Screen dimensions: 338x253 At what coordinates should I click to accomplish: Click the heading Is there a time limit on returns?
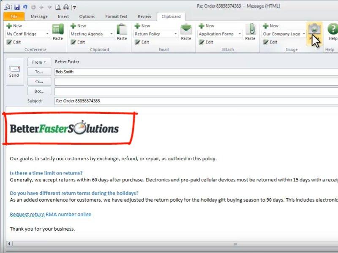pyautogui.click(x=46, y=173)
